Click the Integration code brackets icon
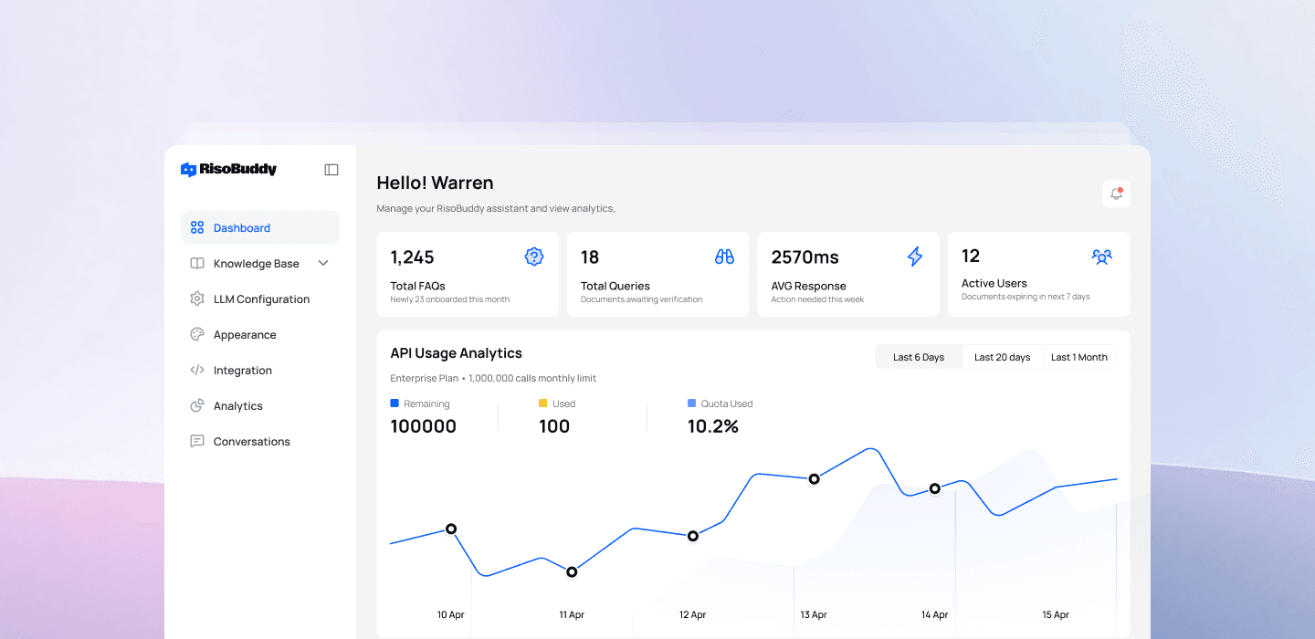The height and width of the screenshot is (639, 1315). click(197, 371)
